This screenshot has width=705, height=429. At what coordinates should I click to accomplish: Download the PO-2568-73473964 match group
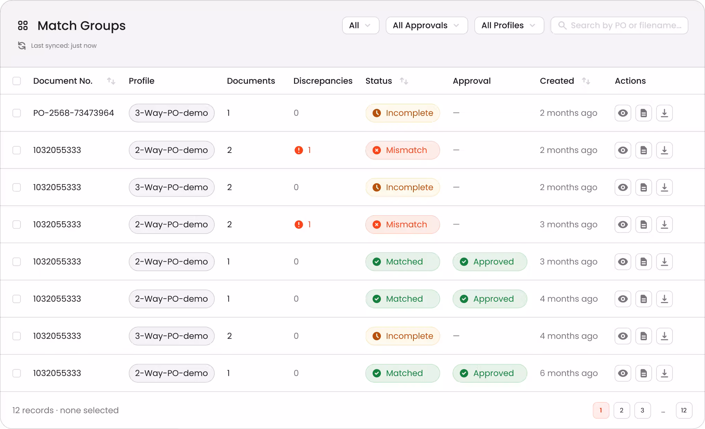point(664,113)
